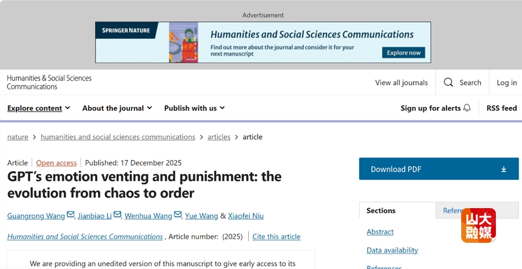Click email icon next to Jianbiao Li
This screenshot has height=269, width=522.
tap(117, 215)
